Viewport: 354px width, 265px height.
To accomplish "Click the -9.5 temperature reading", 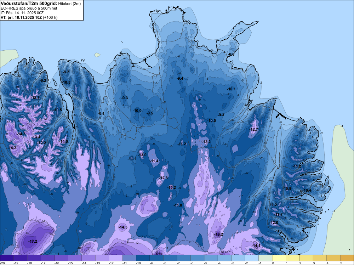I will (x=149, y=113).
